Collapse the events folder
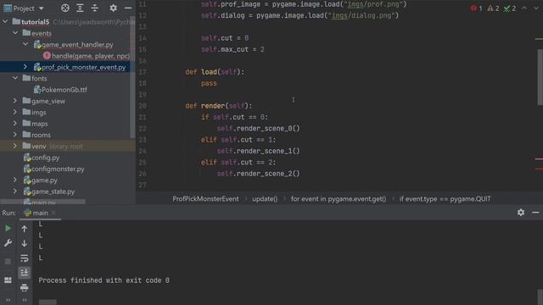Image resolution: width=543 pixels, height=305 pixels. (15, 33)
